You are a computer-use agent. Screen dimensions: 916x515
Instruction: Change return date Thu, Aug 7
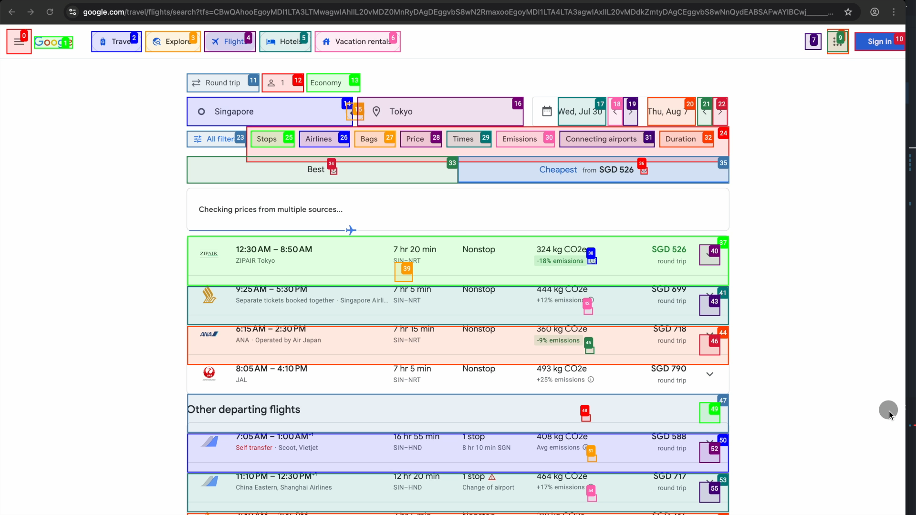click(671, 112)
